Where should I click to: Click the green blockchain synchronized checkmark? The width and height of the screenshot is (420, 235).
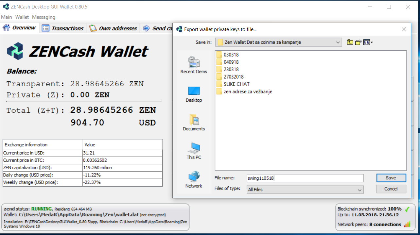coord(407,209)
